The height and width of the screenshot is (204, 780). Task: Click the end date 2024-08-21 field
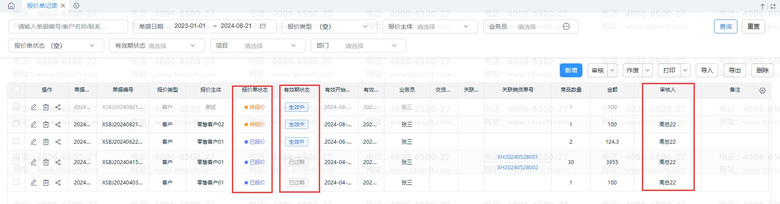coord(236,26)
